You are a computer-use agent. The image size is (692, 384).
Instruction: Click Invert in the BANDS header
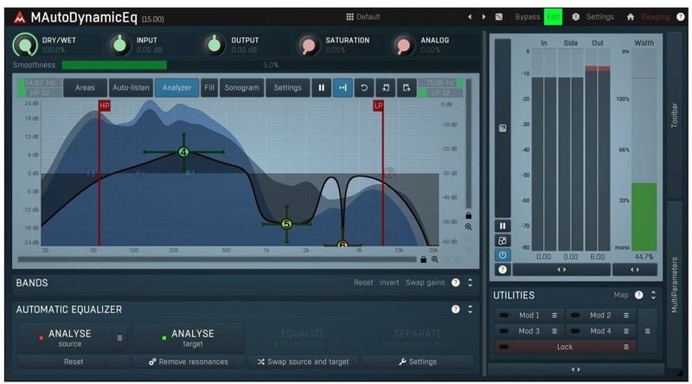pyautogui.click(x=389, y=283)
